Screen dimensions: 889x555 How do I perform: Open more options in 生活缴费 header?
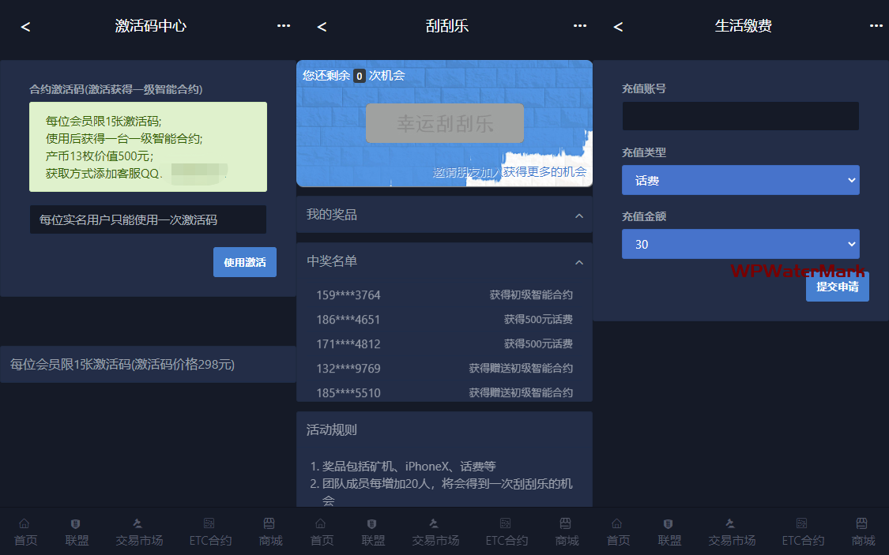pyautogui.click(x=876, y=26)
